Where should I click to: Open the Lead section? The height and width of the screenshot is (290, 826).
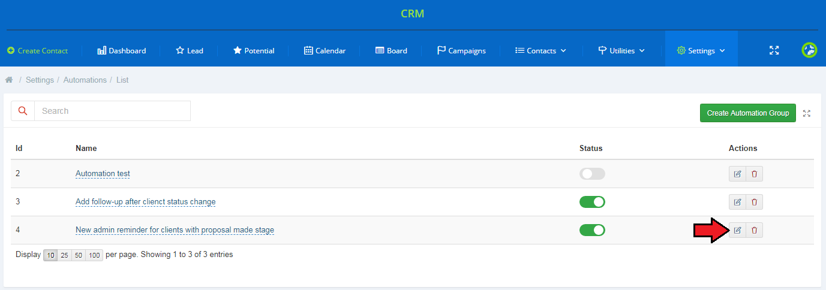click(189, 51)
